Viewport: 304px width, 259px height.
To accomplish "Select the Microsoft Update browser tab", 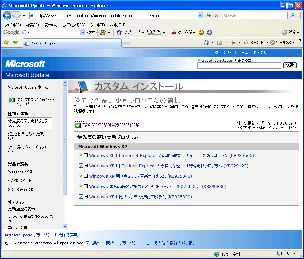I will point(72,43).
